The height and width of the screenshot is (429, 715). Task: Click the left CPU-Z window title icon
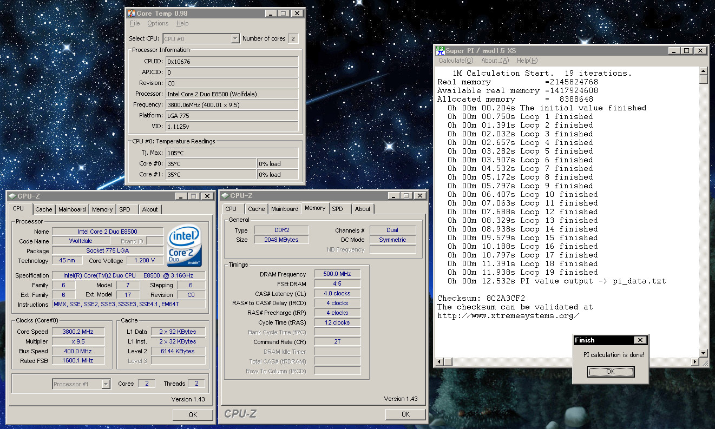12,196
